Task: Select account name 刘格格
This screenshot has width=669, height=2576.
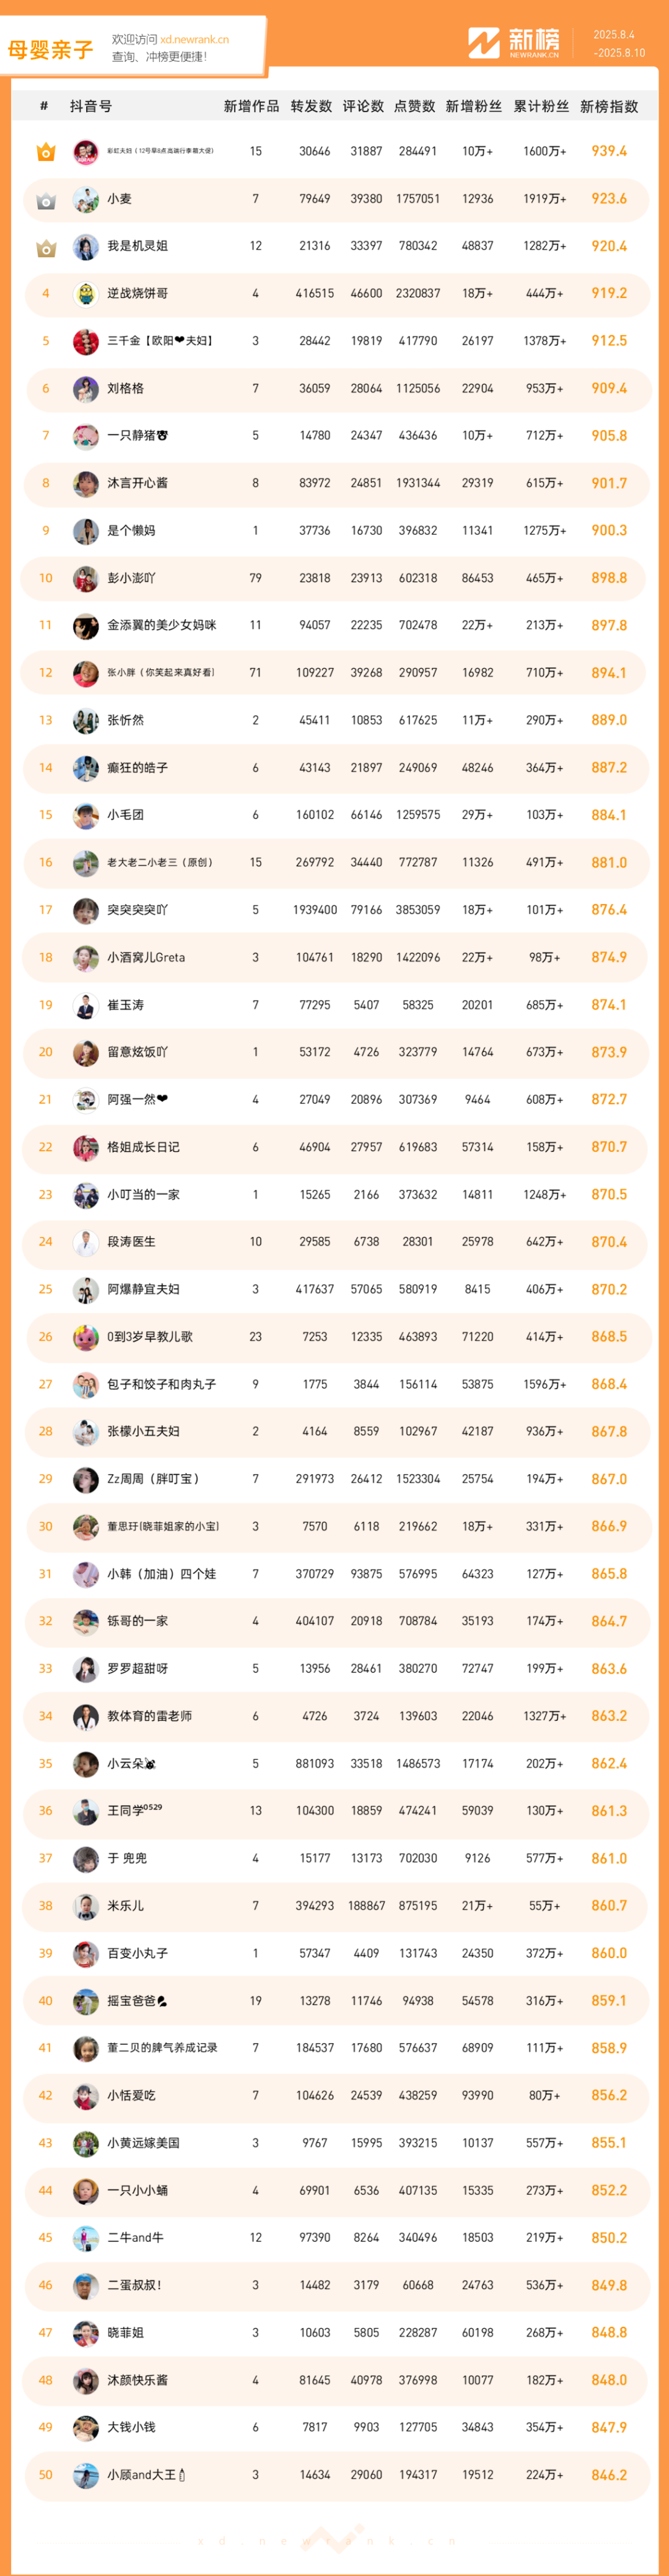Action: (x=125, y=389)
